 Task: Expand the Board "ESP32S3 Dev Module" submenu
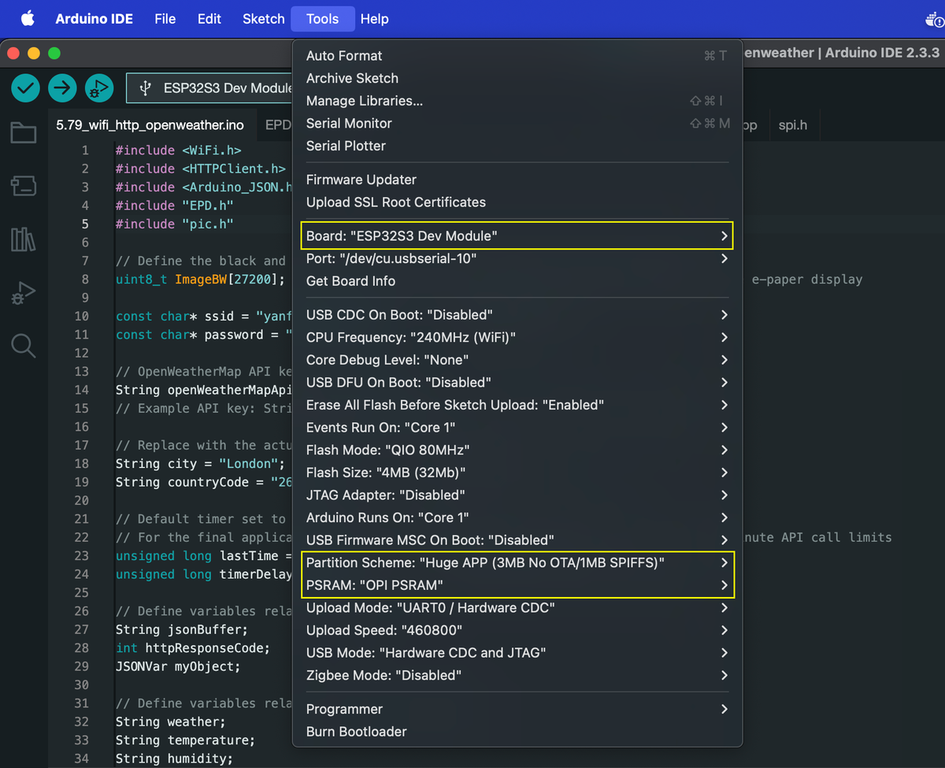coord(517,236)
